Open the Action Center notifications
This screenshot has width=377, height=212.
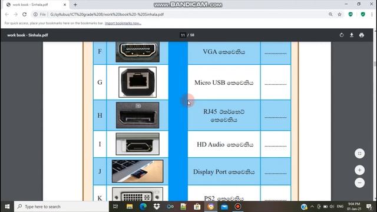coord(369,207)
